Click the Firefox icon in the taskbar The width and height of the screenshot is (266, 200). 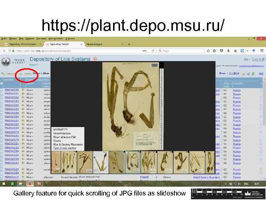[x=30, y=184]
